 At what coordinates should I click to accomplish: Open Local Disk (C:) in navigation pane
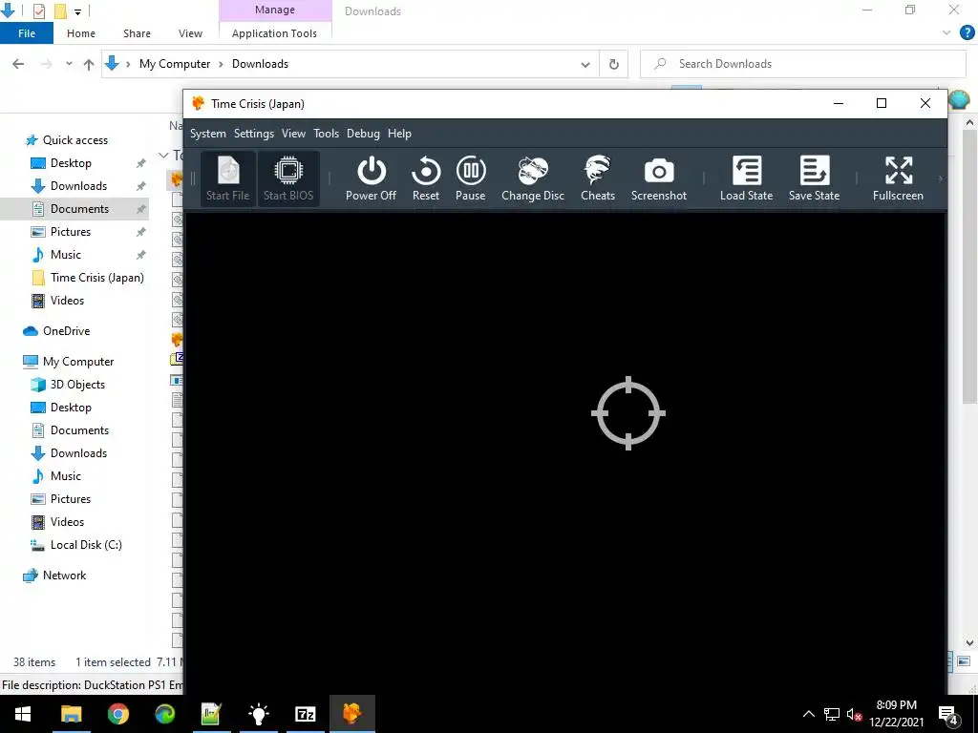(85, 545)
